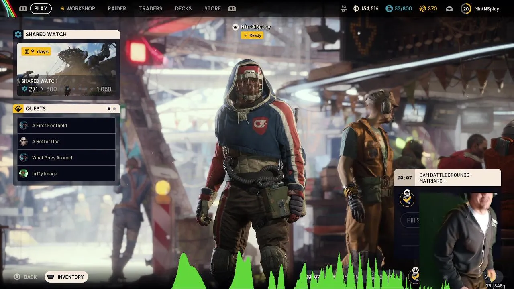514x289 pixels.
Task: Click the gold Cred icon beside 370
Action: click(x=422, y=8)
